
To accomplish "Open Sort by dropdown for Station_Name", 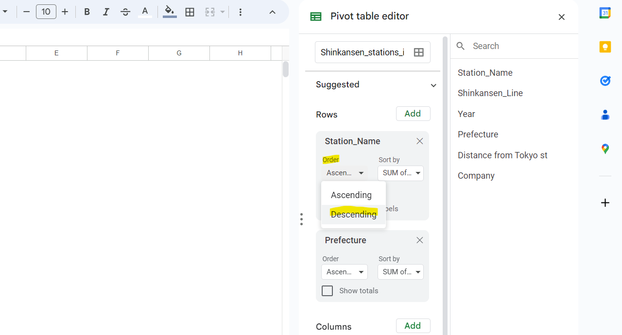I will click(x=400, y=173).
